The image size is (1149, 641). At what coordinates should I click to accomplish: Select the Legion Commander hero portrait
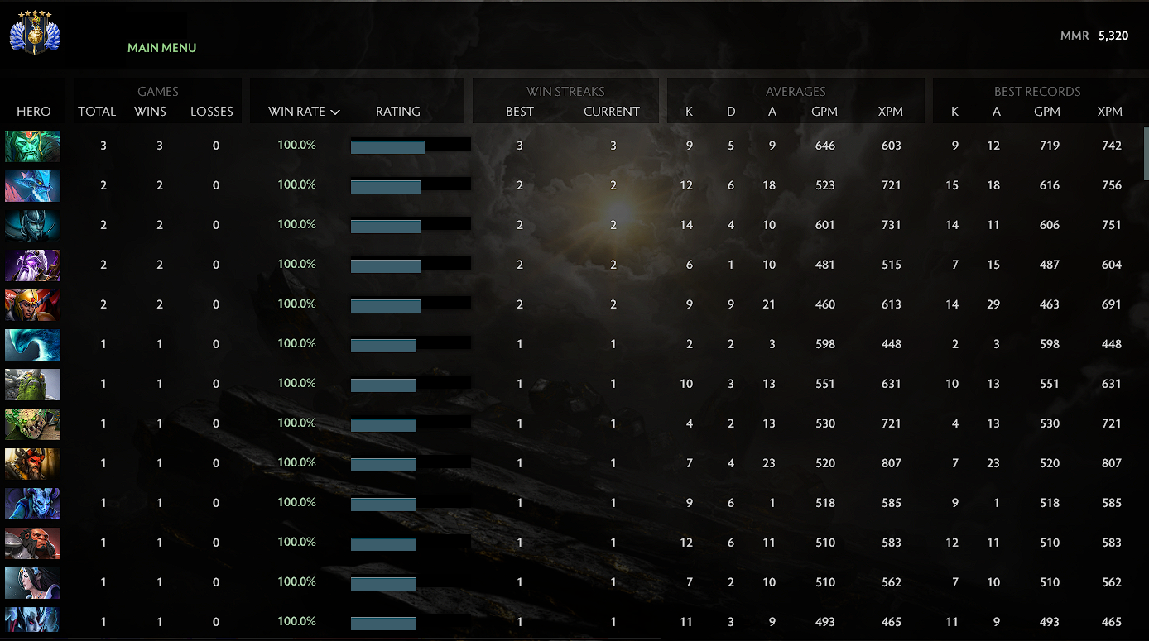click(33, 305)
